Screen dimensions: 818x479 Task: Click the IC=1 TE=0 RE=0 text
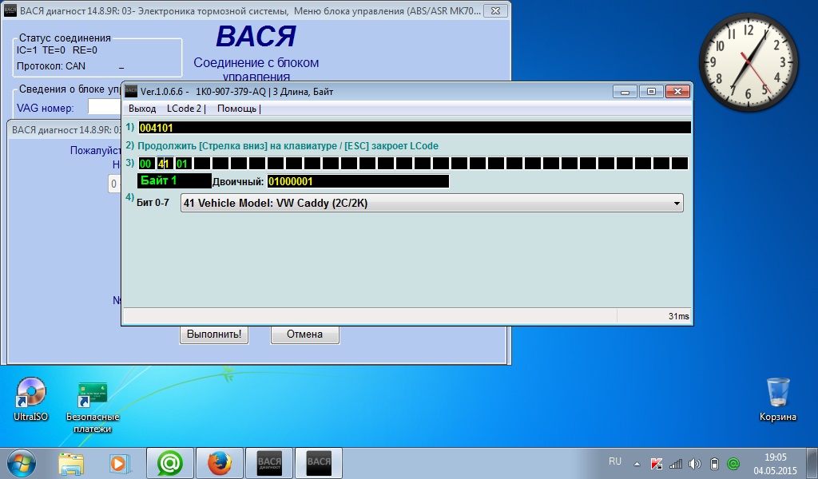pyautogui.click(x=57, y=50)
